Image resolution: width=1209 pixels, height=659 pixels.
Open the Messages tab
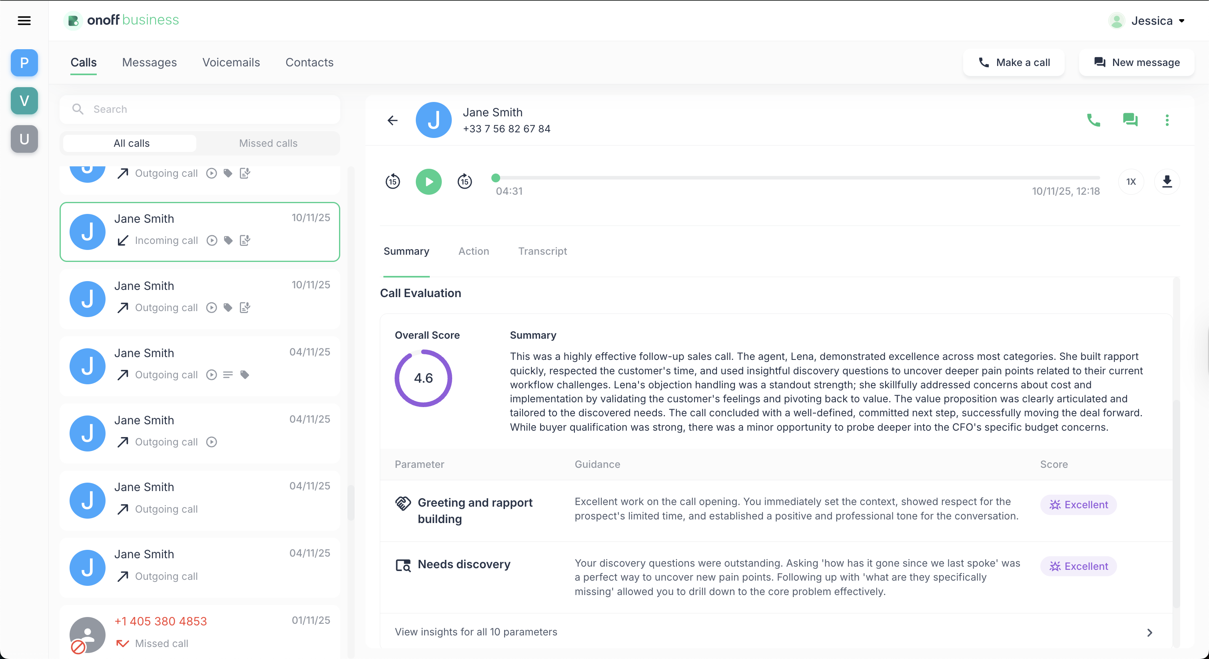tap(149, 62)
